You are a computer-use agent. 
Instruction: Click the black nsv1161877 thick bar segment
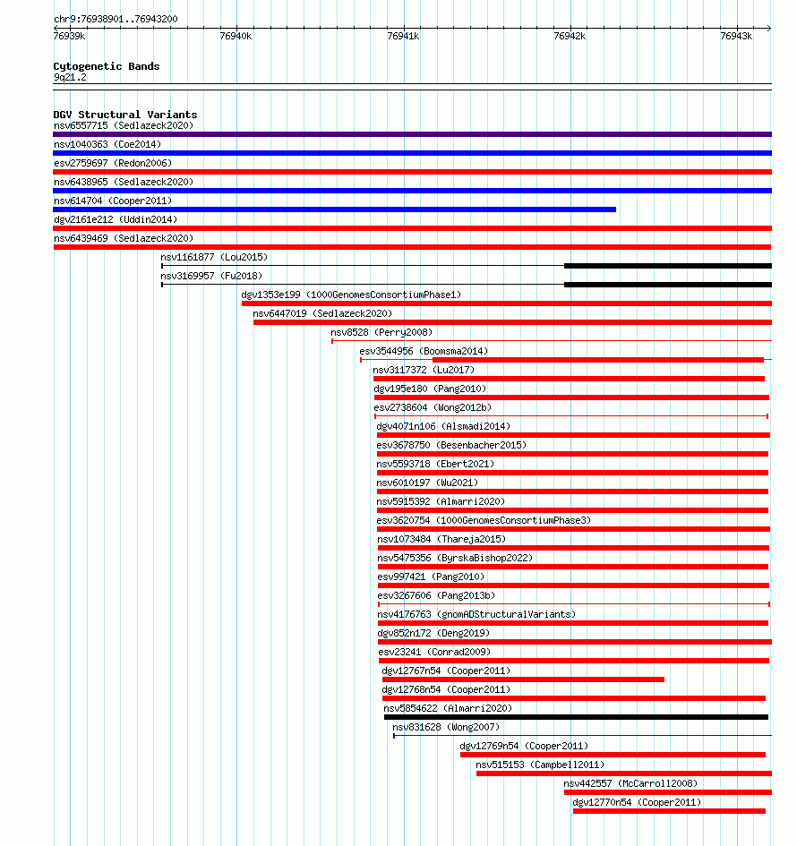(668, 266)
